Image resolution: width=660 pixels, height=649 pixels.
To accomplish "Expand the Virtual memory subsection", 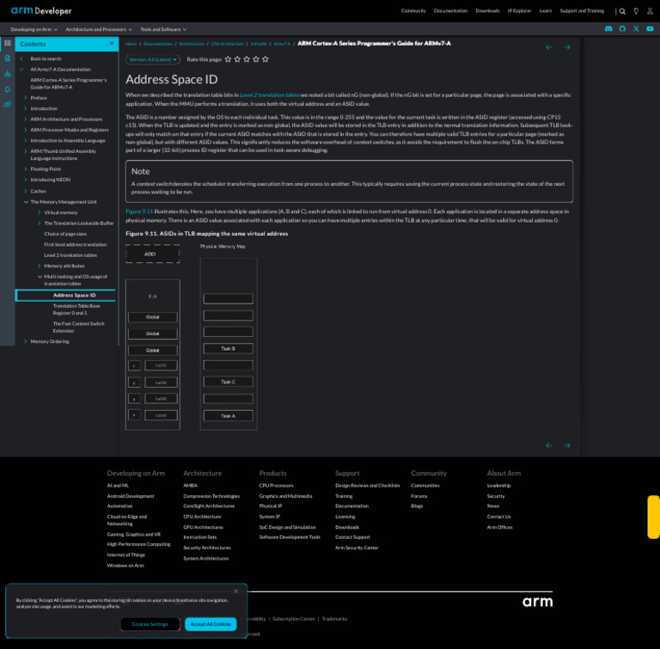I will (x=40, y=212).
